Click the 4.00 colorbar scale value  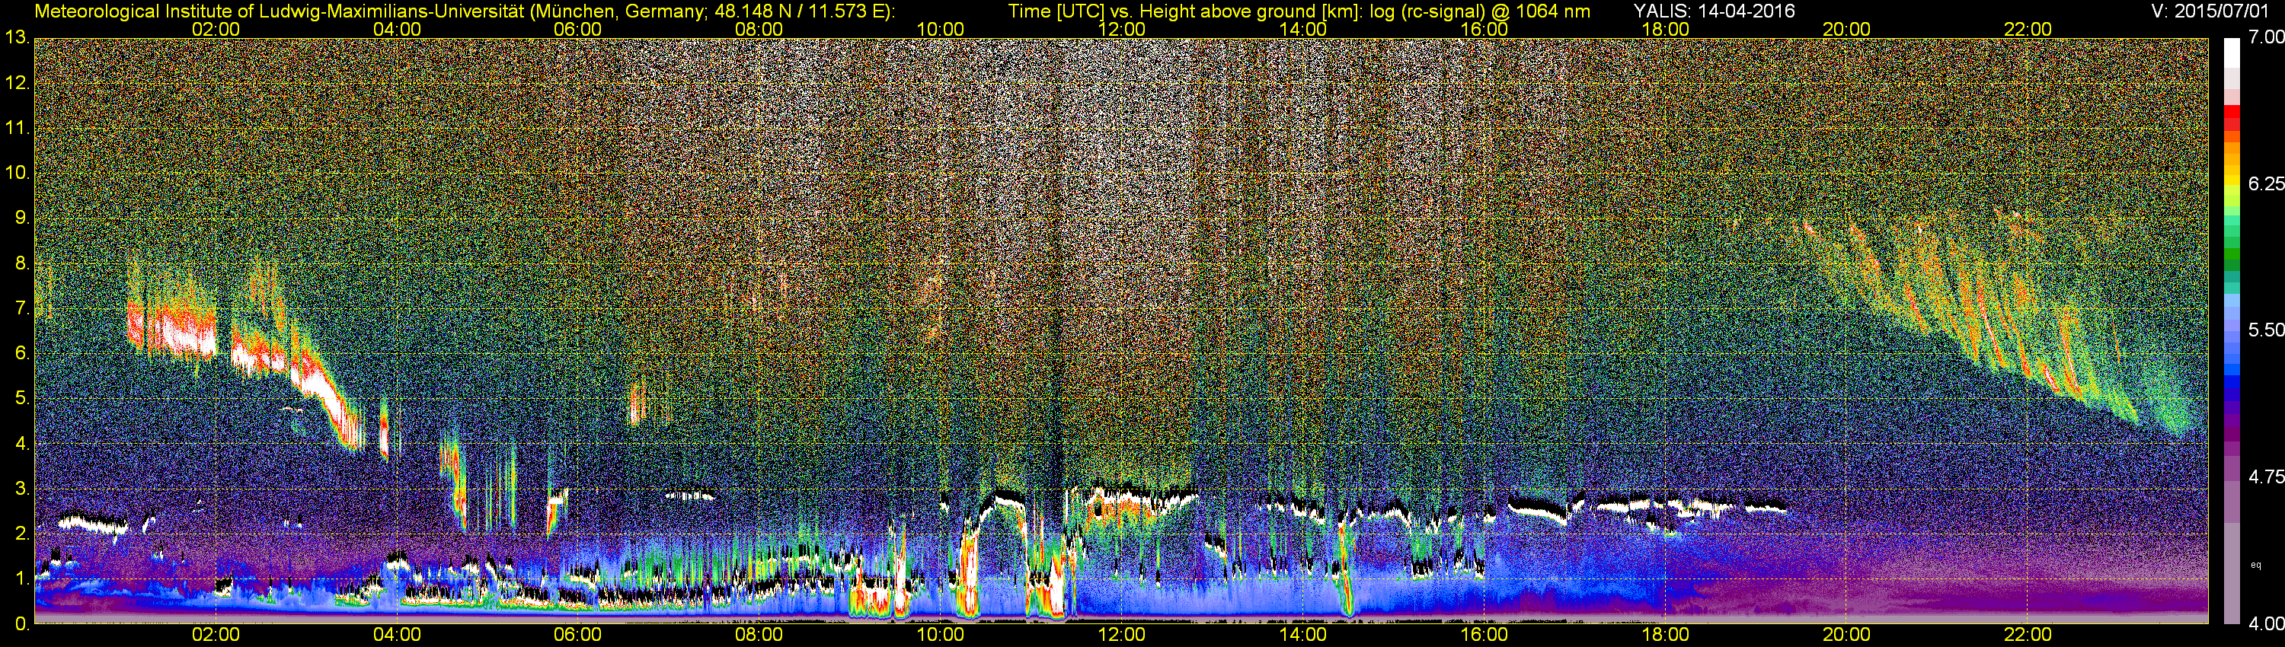pyautogui.click(x=2267, y=624)
